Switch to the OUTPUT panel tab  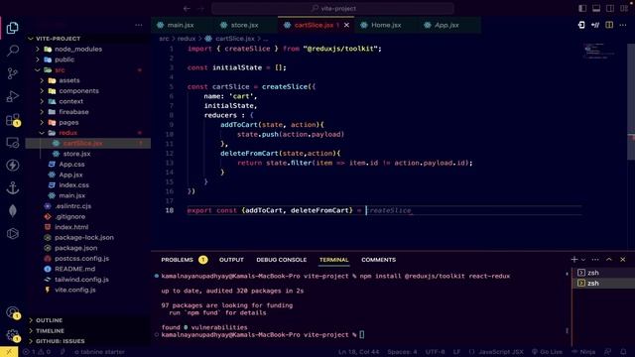coord(231,260)
